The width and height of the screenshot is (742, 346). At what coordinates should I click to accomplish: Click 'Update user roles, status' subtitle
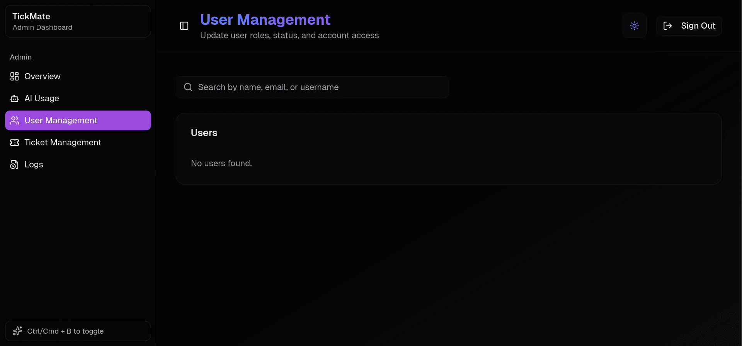(x=289, y=36)
